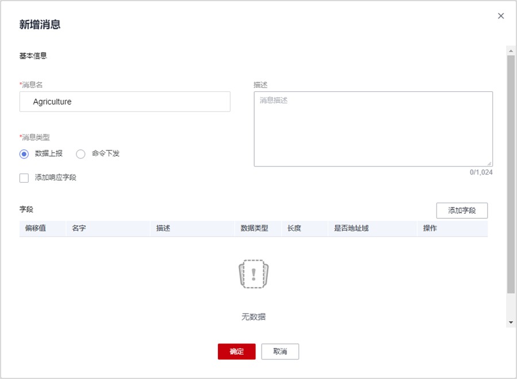Click the empty-data placeholder icon

click(254, 273)
